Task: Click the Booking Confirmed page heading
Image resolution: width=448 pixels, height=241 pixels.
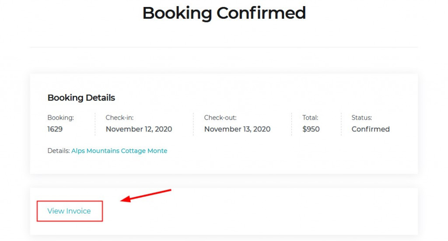Action: (224, 13)
